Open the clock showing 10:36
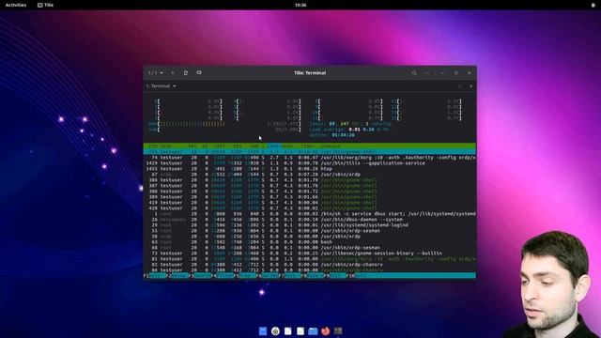 pyautogui.click(x=300, y=5)
